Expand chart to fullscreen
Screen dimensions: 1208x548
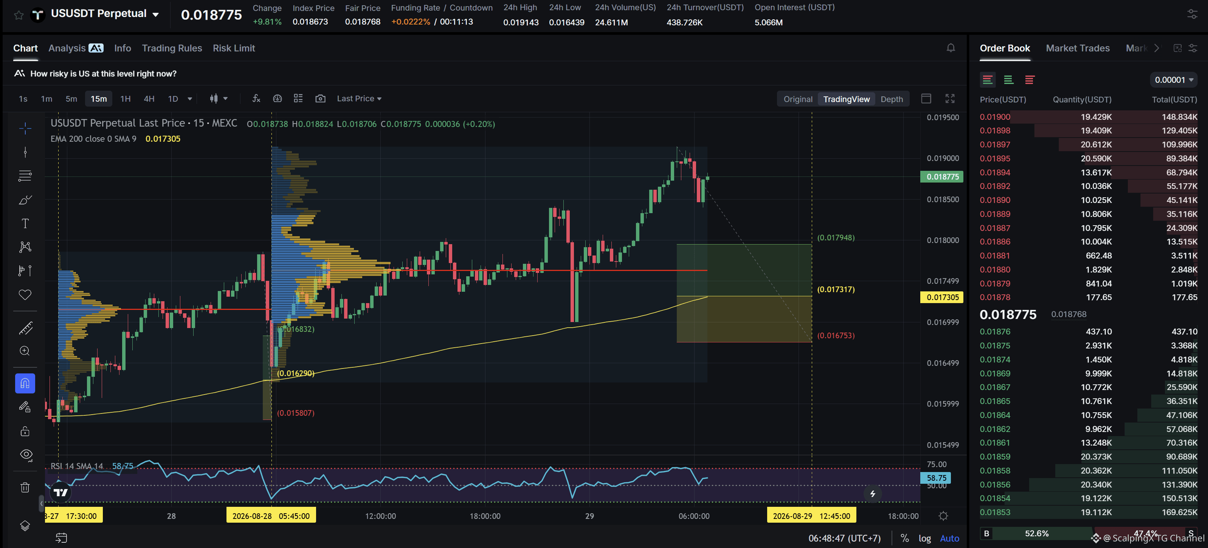[x=950, y=98]
